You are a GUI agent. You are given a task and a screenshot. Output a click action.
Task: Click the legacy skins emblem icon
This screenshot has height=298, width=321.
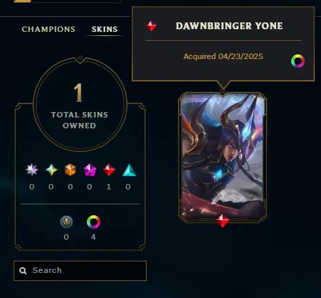click(x=67, y=222)
